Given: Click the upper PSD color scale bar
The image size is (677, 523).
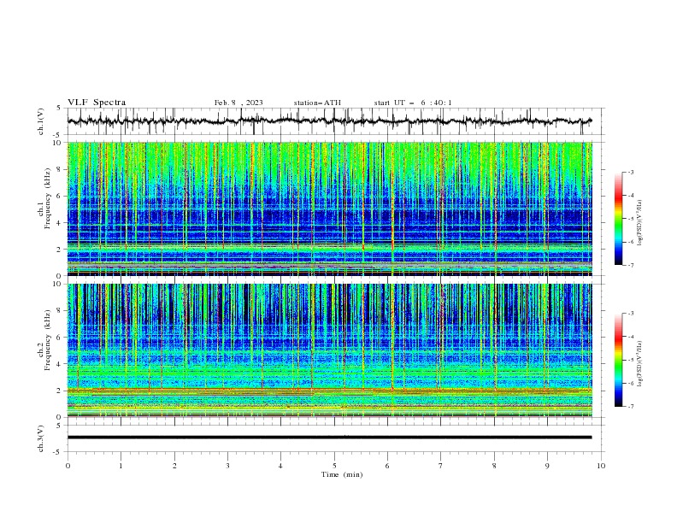Looking at the screenshot, I should 618,219.
